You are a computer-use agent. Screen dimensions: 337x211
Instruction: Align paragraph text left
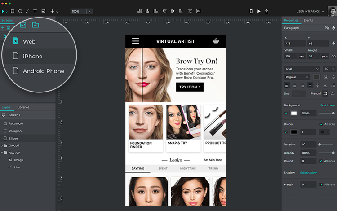287,85
